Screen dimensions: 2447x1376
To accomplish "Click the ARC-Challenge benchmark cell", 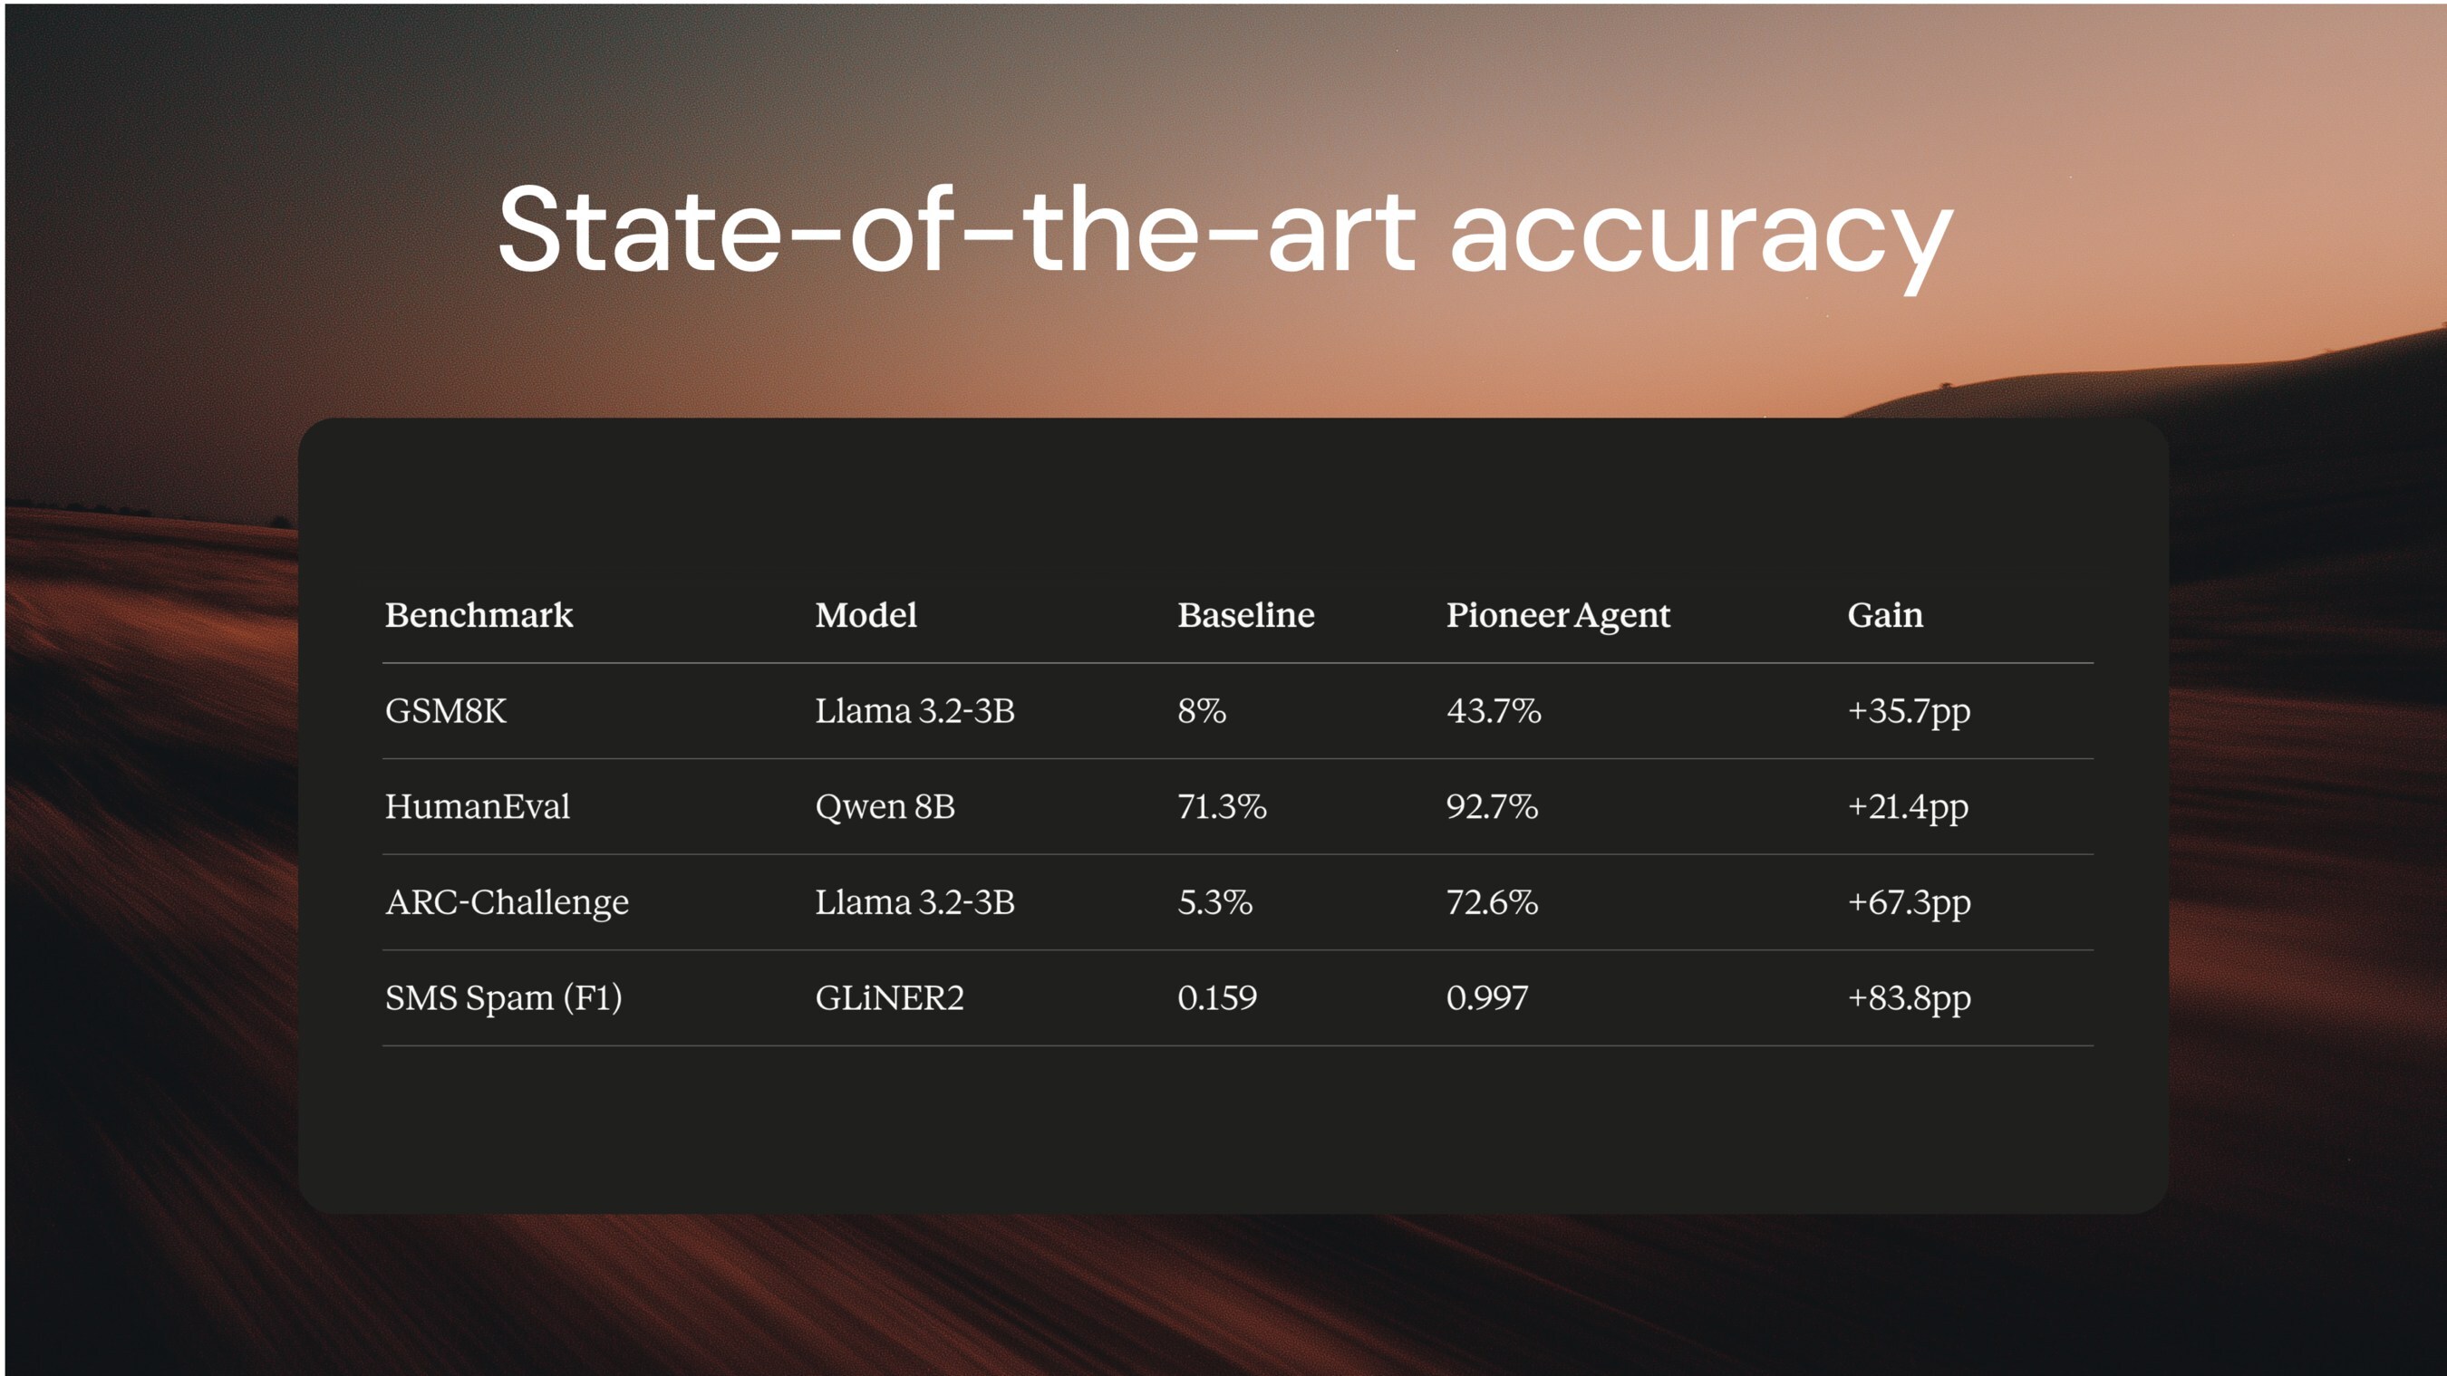I will tap(507, 902).
